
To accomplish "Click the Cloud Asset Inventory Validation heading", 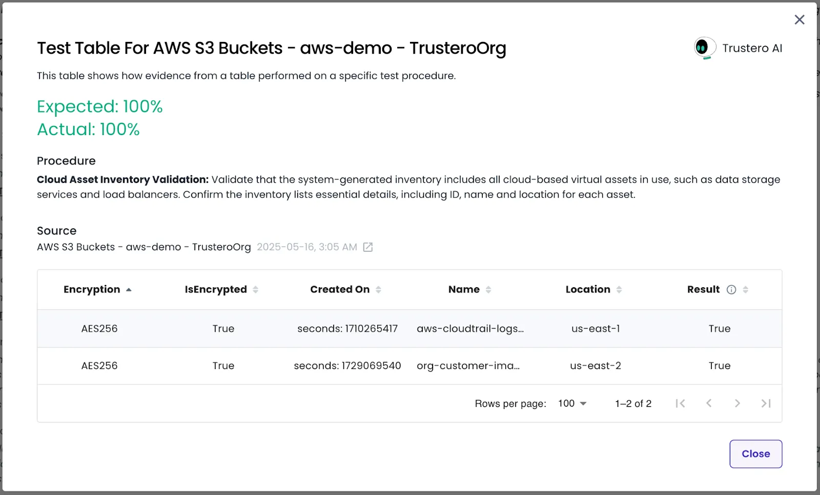I will [x=123, y=180].
